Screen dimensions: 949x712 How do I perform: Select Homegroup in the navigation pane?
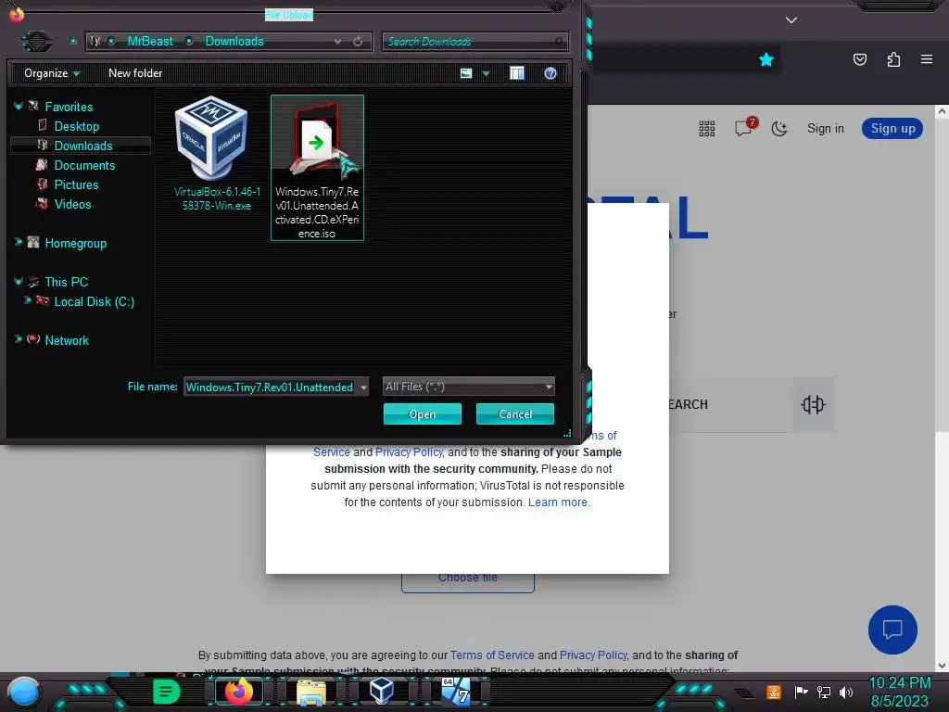tap(75, 244)
